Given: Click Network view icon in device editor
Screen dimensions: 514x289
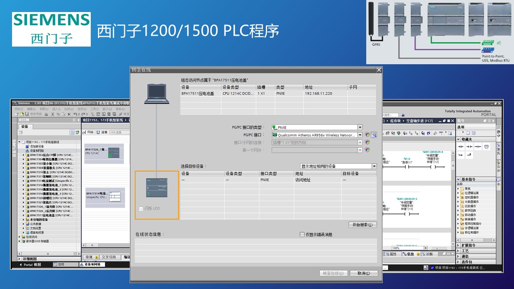Looking at the screenshot, I should pyautogui.click(x=88, y=132).
